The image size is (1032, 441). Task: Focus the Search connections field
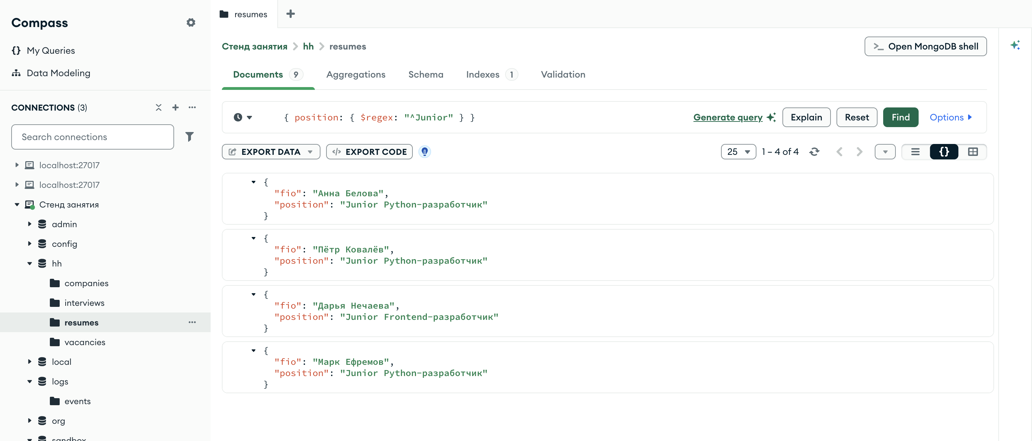93,137
